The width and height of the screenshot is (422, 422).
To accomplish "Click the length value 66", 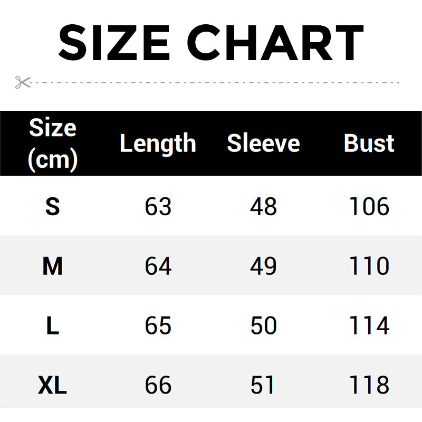I will click(158, 385).
